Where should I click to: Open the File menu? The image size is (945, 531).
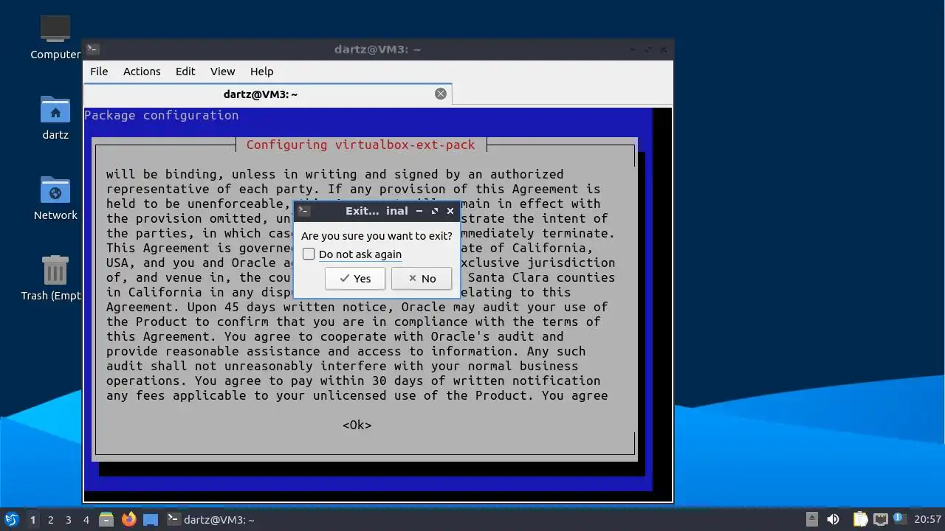click(x=99, y=72)
